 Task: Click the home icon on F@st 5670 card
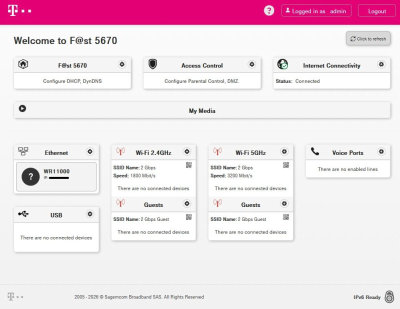point(23,64)
